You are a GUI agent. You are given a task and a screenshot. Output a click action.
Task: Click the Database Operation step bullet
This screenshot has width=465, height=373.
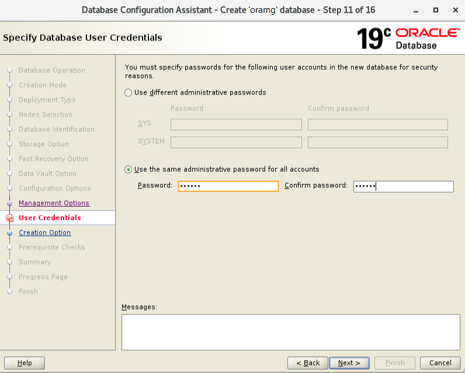[10, 70]
